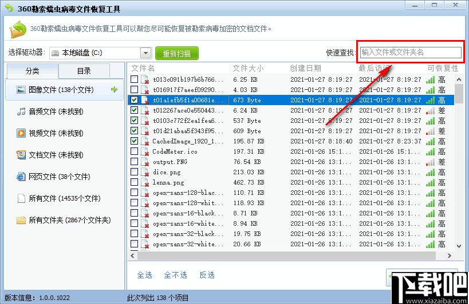Click the 本地磁盘 (C:) combo box
Screen dimensions: 469x304
(x=101, y=53)
